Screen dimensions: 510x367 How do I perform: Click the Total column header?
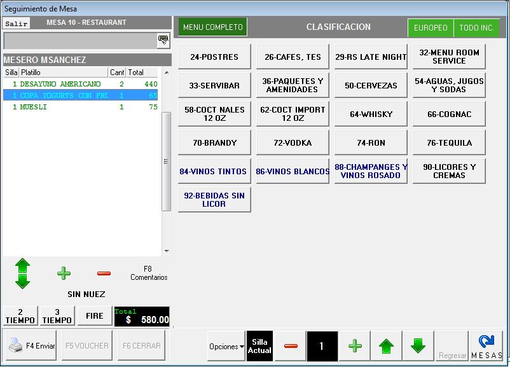(142, 73)
